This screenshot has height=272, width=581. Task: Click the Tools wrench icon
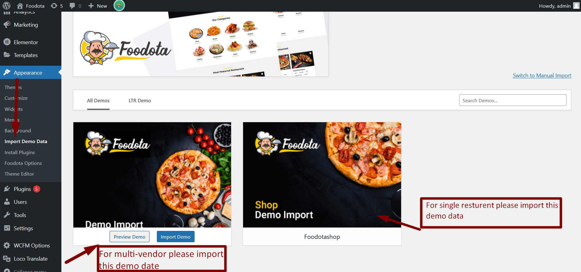click(x=7, y=215)
